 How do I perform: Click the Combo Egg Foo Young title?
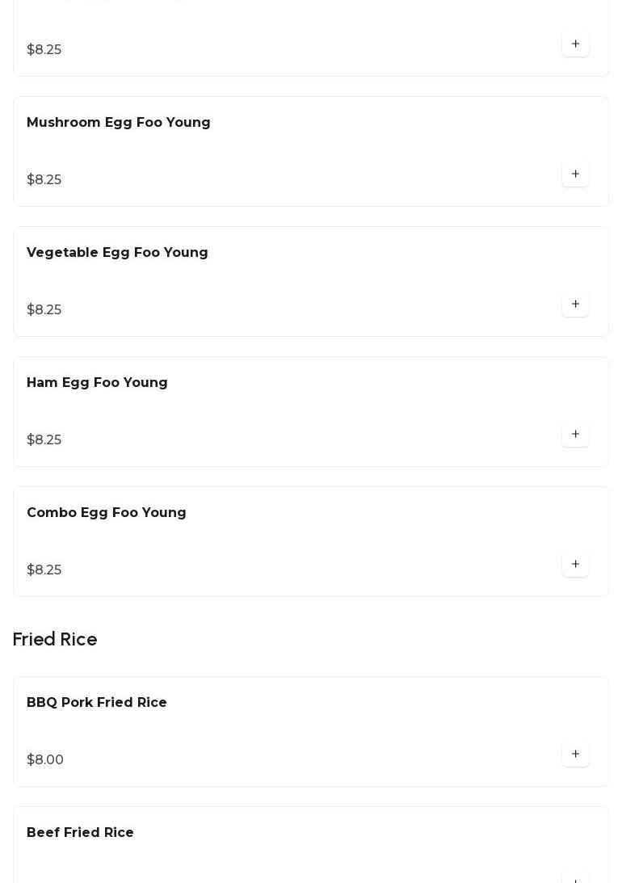[x=107, y=513]
